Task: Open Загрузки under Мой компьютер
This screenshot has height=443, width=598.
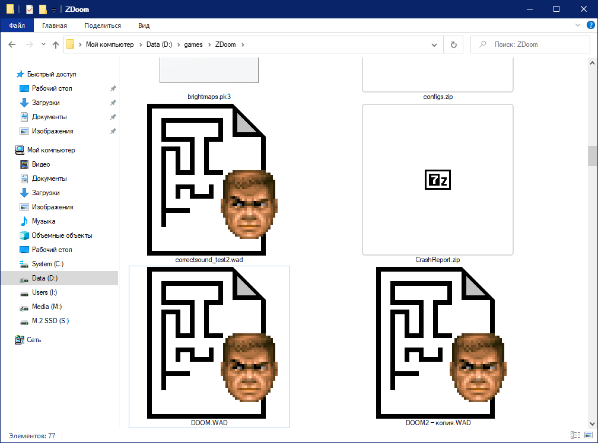Action: click(x=45, y=193)
